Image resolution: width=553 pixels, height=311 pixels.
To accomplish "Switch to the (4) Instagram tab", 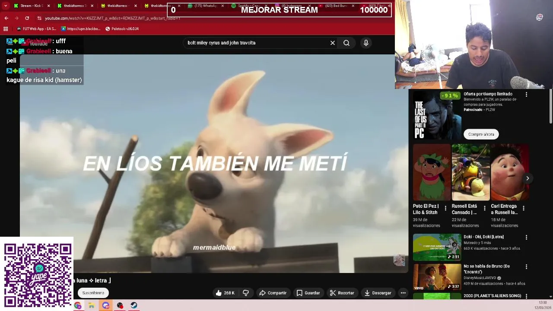I will click(292, 6).
